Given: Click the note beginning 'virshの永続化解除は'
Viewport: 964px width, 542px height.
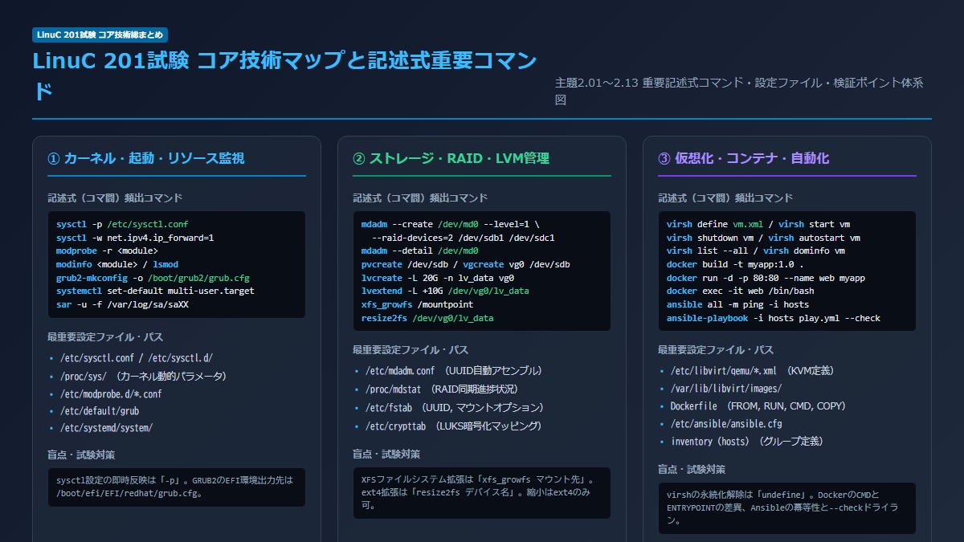Looking at the screenshot, I should (787, 507).
